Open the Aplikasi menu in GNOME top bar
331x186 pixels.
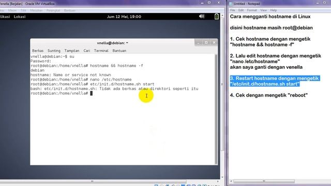click(5, 17)
